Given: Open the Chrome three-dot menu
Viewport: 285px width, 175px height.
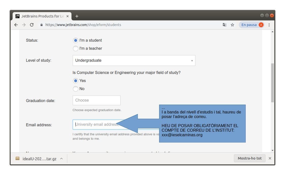Looking at the screenshot, I should click(269, 25).
